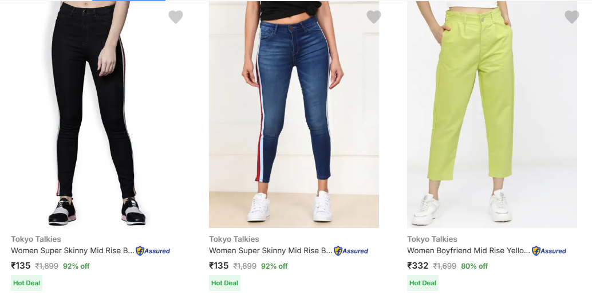This screenshot has height=295, width=592.
Task: Open lime green trousers product image
Action: (x=492, y=115)
